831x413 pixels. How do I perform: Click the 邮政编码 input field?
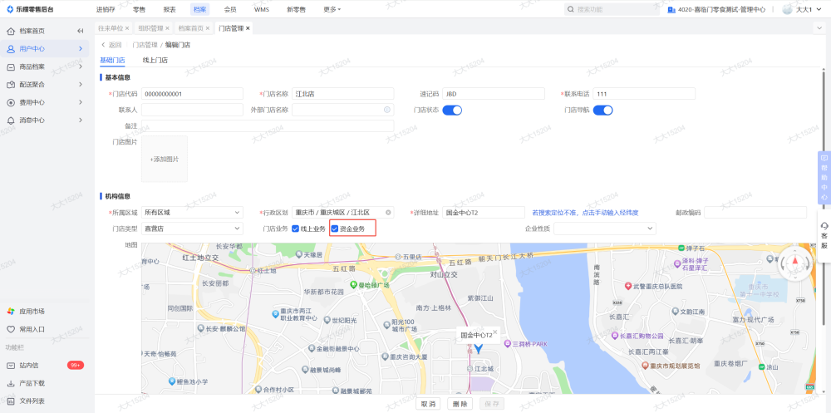pyautogui.click(x=755, y=212)
